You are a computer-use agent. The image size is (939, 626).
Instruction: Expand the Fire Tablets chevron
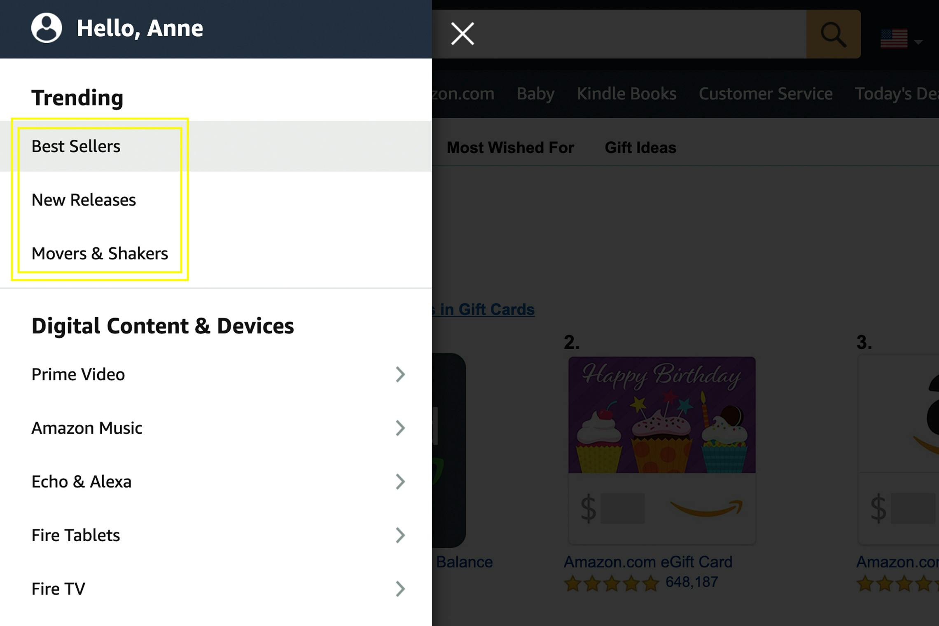(400, 535)
